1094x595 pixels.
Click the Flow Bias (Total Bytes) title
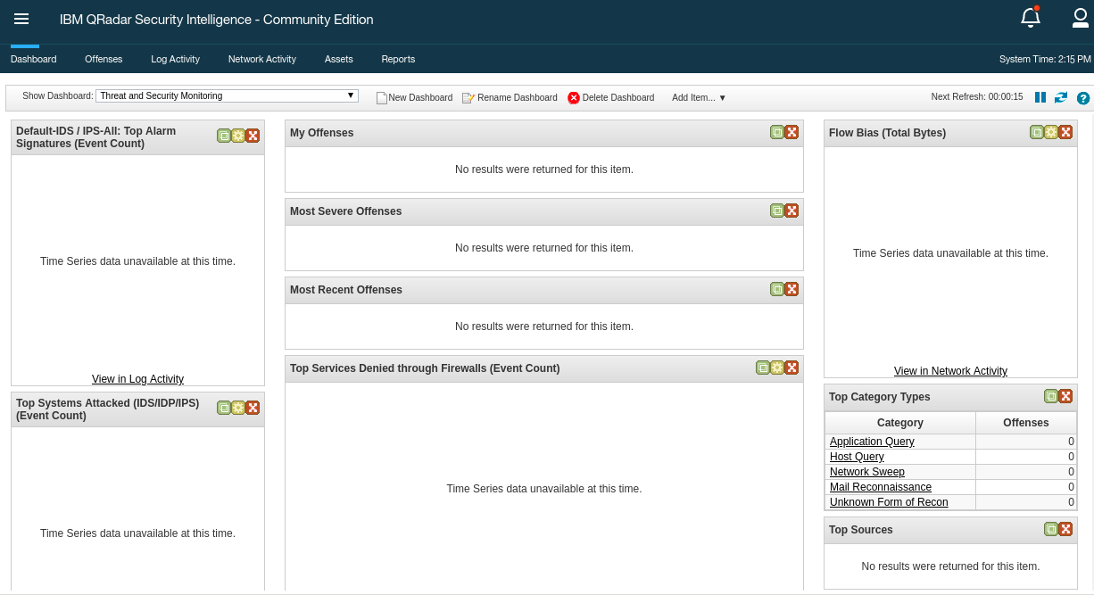[888, 133]
